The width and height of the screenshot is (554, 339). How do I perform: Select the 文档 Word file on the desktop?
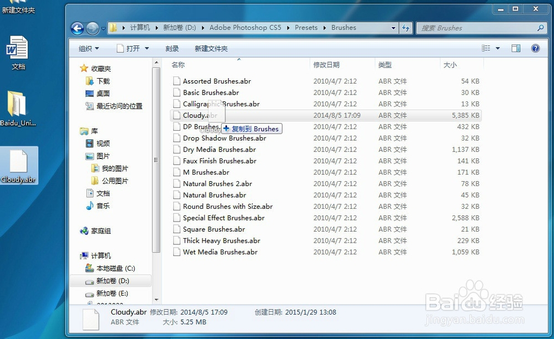[18, 52]
